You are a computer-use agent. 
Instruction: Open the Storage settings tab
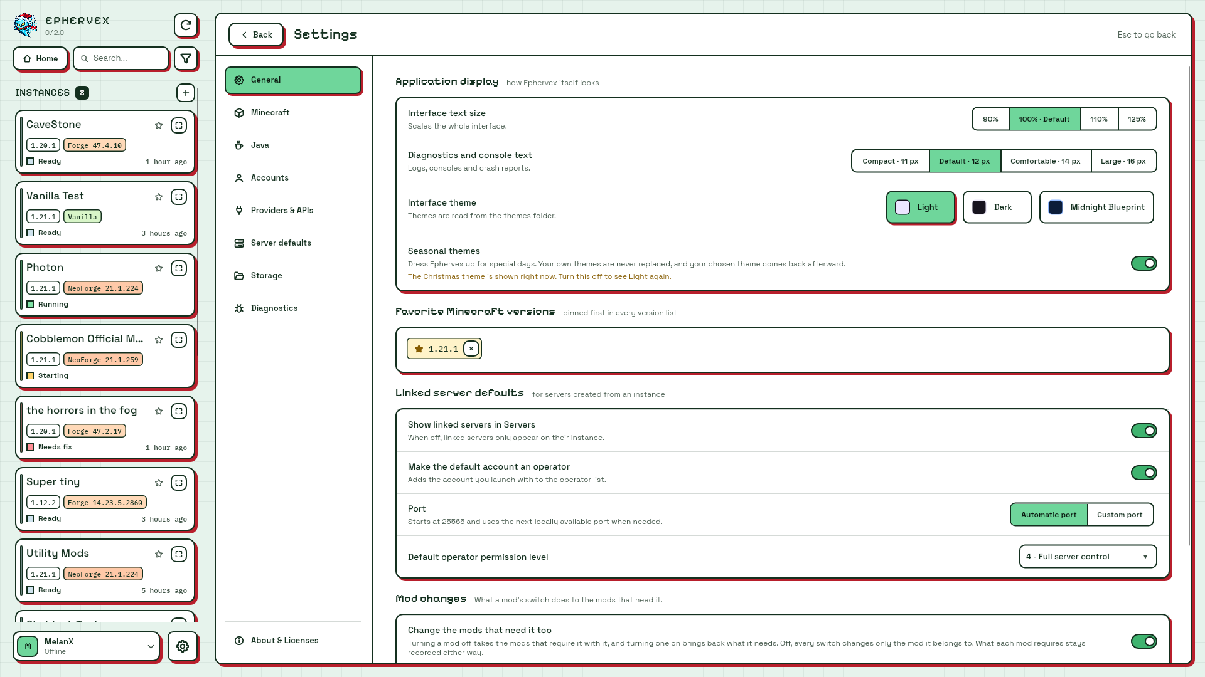tap(293, 276)
